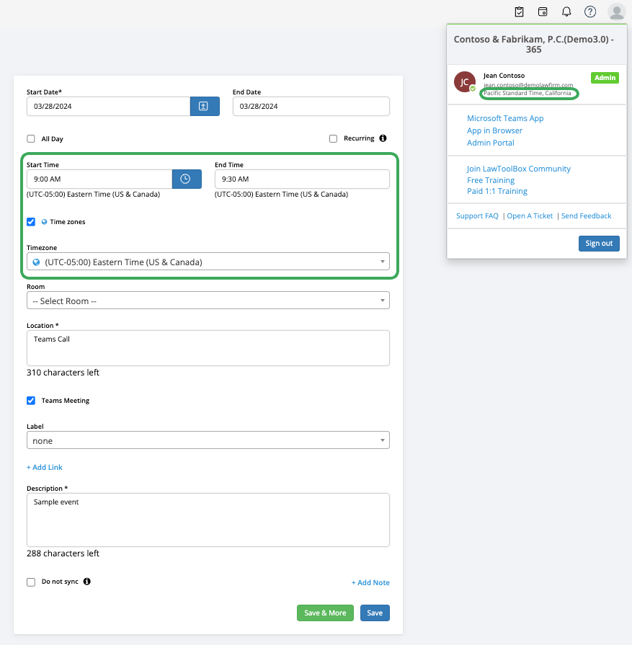Click the Open A Ticket link
This screenshot has width=632, height=645.
[x=530, y=216]
